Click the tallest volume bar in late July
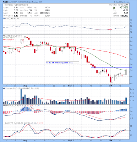Screen dimensions: 137x142 pos(21,97)
